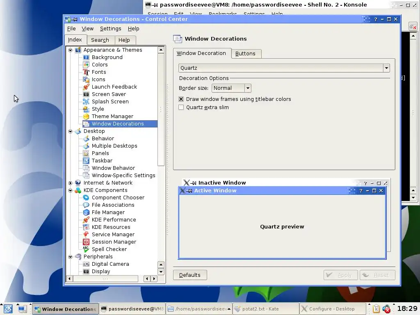The height and width of the screenshot is (315, 420).
Task: Open File Associations icon
Action: (86, 205)
